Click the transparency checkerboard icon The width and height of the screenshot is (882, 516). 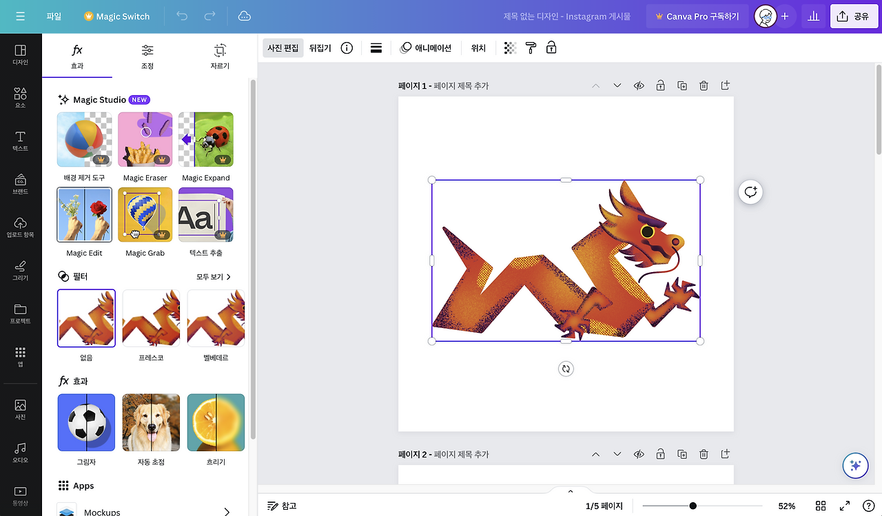point(510,48)
